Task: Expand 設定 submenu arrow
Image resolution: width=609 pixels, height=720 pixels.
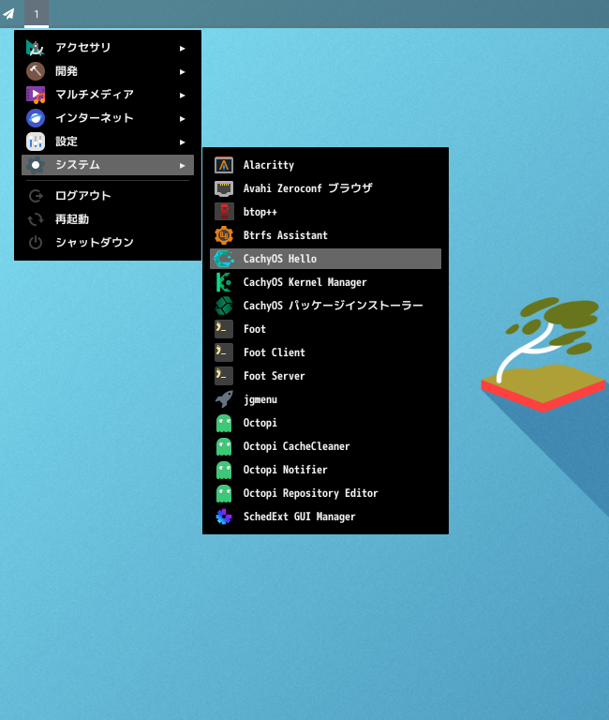Action: tap(182, 142)
